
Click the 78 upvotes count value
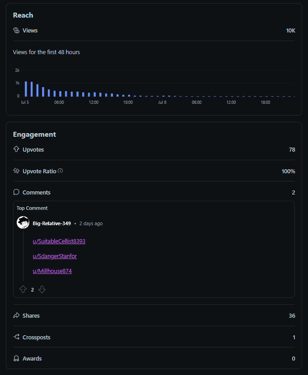tap(292, 149)
